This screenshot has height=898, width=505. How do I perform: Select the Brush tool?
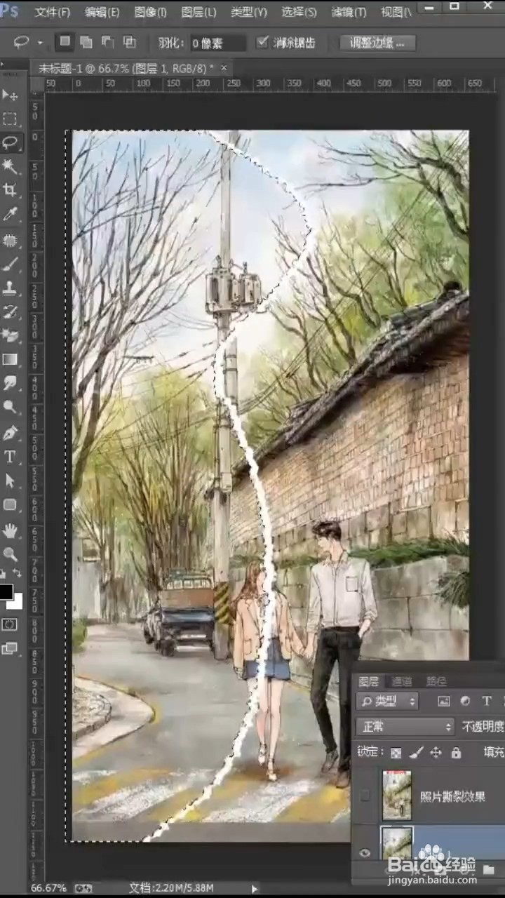10,264
